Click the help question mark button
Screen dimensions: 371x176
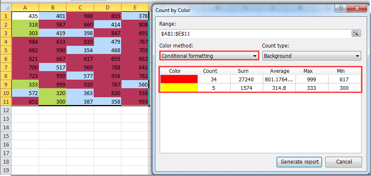click(x=341, y=9)
